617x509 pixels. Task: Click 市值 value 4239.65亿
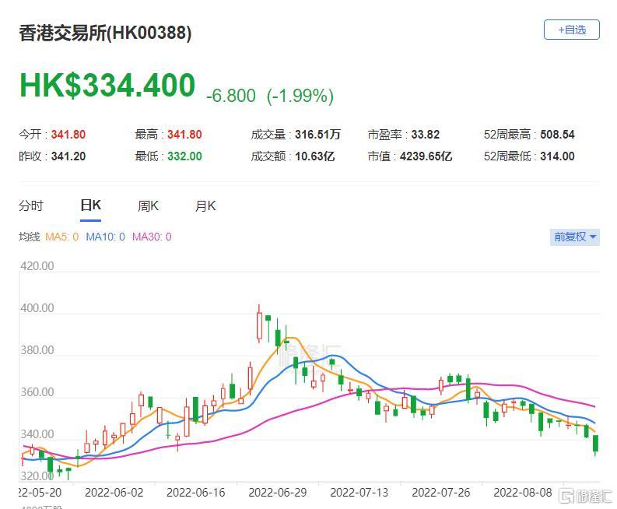point(426,156)
